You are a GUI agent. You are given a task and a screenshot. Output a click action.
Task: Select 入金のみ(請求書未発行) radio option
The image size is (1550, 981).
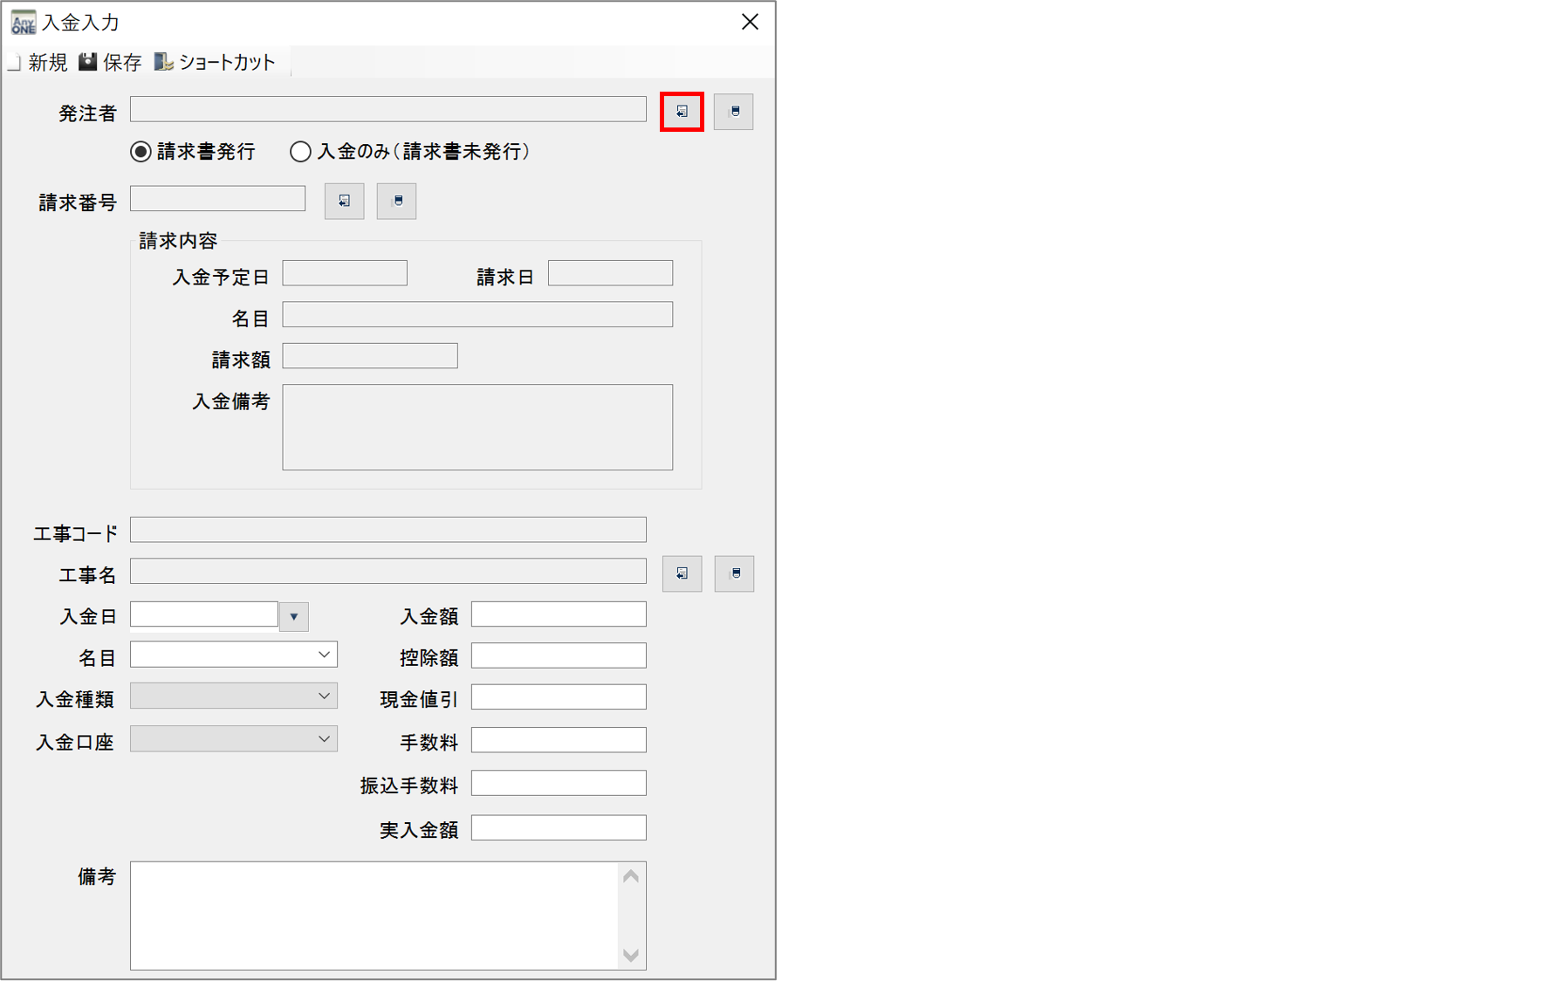click(300, 152)
